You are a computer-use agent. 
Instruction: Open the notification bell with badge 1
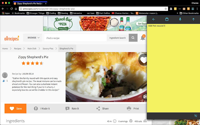click(x=143, y=37)
